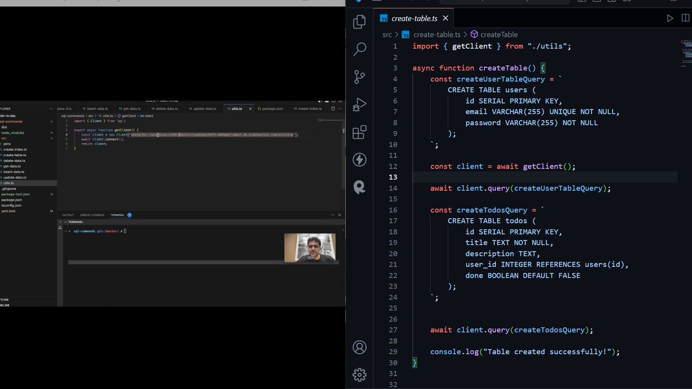Open the Explorer view in the right activity bar

pos(360,22)
